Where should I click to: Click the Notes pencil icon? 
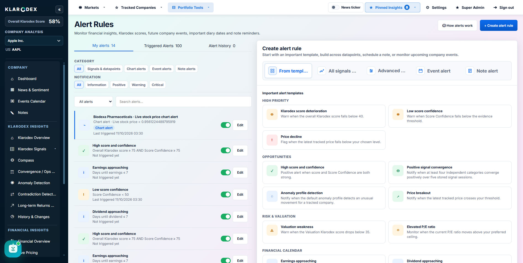(x=12, y=112)
